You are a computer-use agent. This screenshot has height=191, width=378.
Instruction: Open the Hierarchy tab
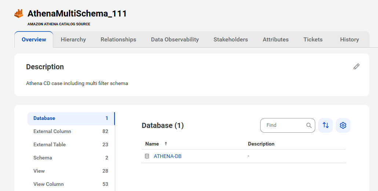(73, 40)
